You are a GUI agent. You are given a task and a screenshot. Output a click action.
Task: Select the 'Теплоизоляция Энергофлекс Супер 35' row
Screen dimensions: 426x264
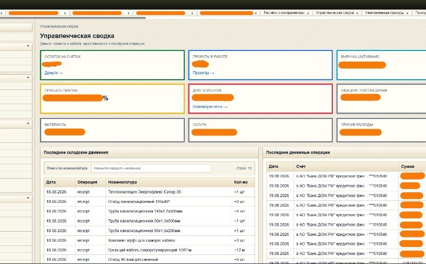tap(150, 192)
